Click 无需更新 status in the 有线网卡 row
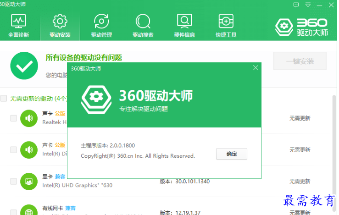Viewport: 339px width, 215px height. [300, 212]
